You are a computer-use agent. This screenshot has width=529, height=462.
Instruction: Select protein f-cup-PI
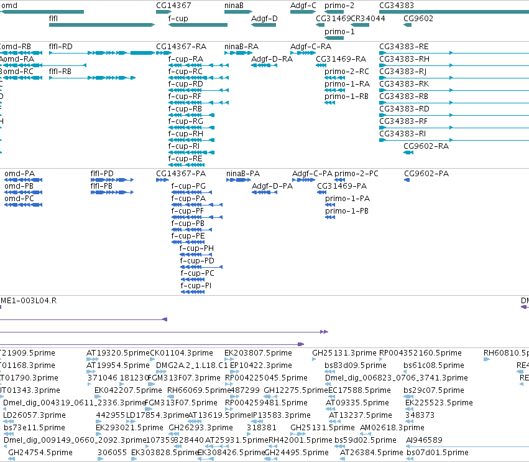click(x=193, y=292)
